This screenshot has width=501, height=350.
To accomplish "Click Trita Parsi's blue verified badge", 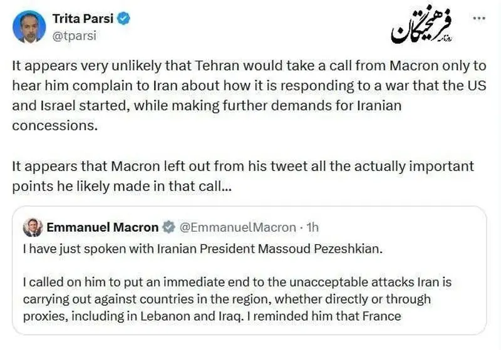I will click(125, 19).
